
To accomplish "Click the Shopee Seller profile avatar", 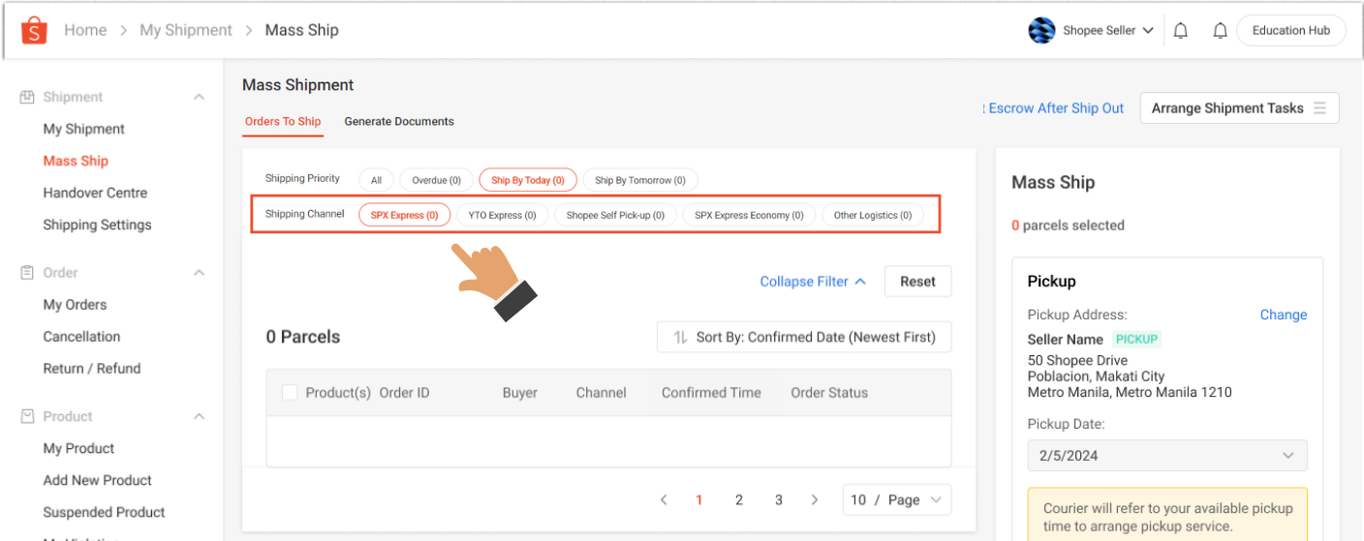I will [1041, 30].
